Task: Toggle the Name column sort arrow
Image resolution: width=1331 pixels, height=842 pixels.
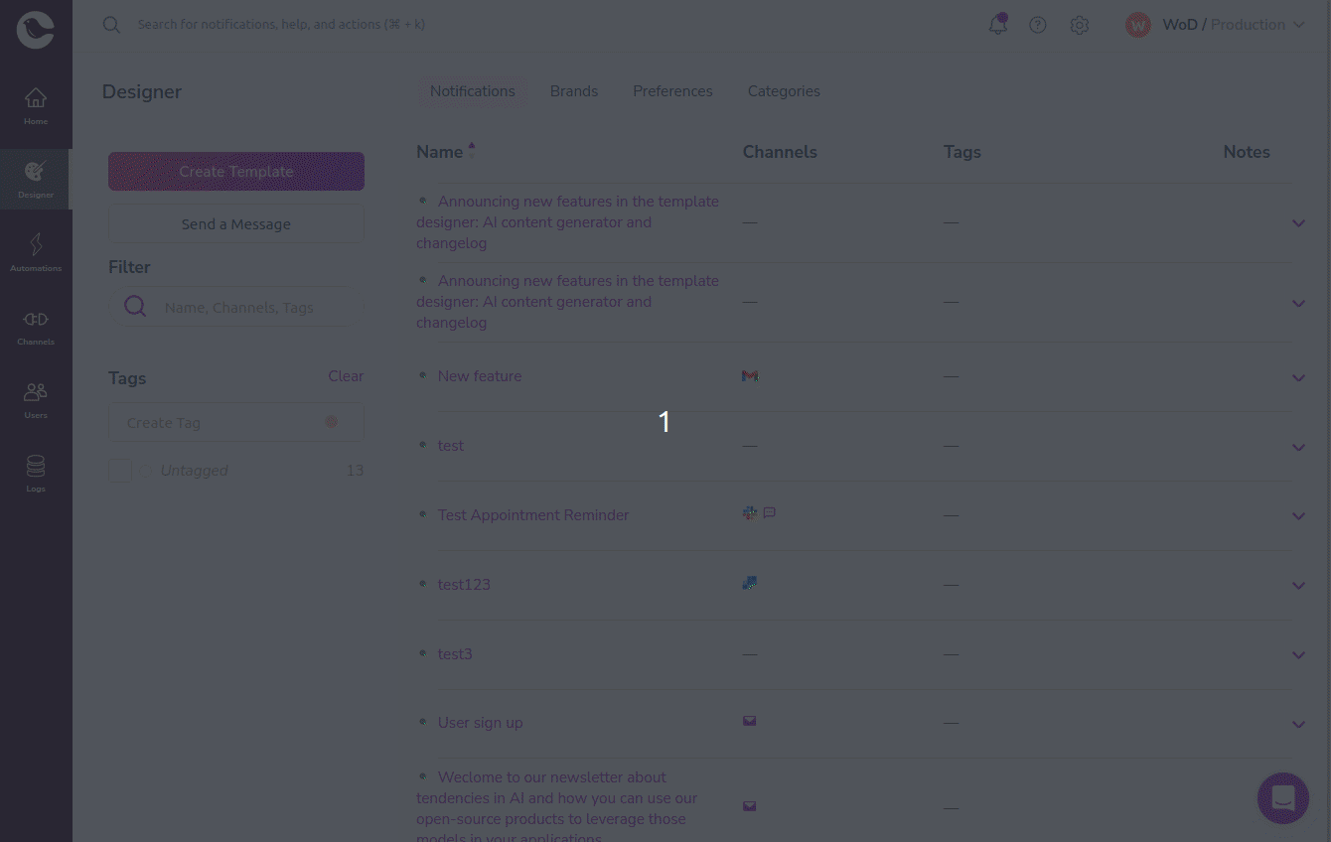Action: pos(472,149)
